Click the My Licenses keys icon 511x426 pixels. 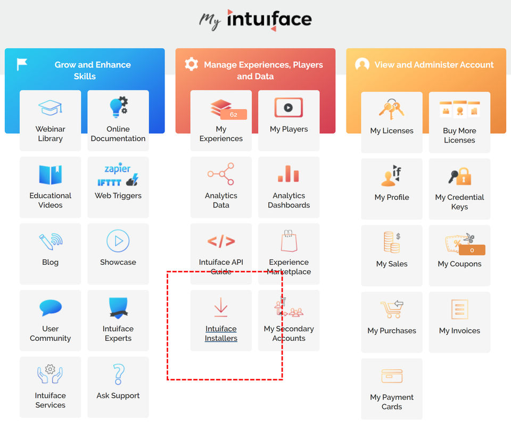392,109
